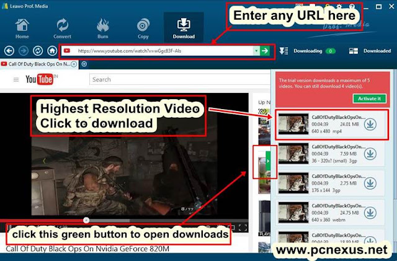Click the trial version notice text
The image size is (397, 261).
click(x=324, y=83)
